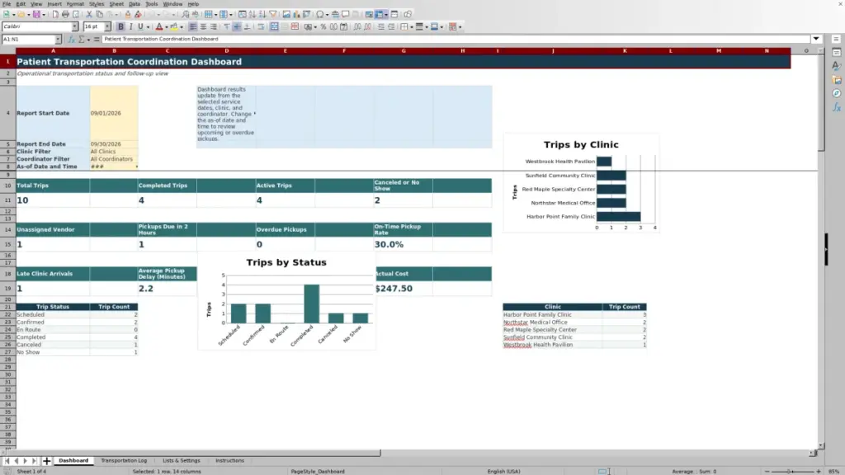The width and height of the screenshot is (845, 475).
Task: Click the Save document icon
Action: (x=36, y=15)
